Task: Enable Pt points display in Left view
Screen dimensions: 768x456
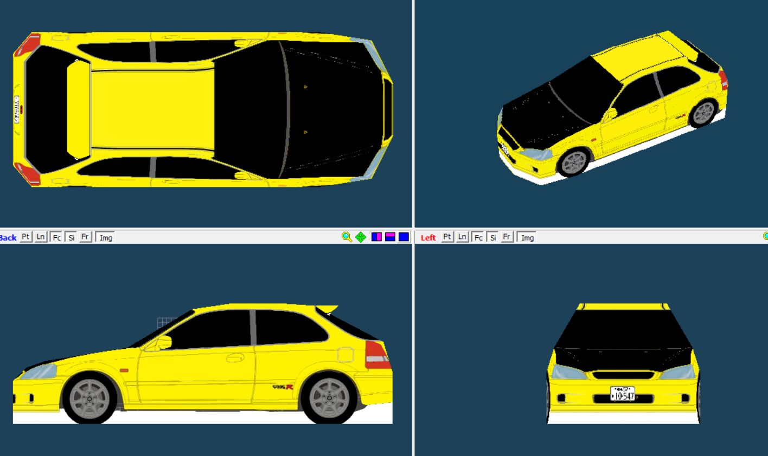Action: coord(447,237)
